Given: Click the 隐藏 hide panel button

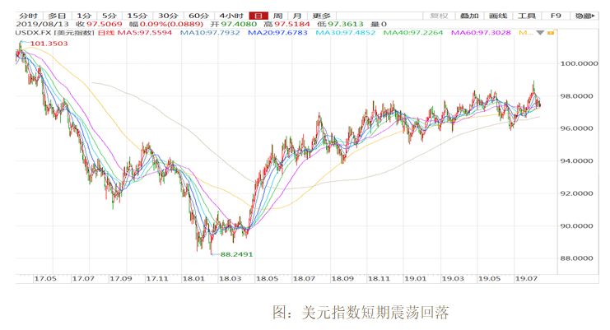Looking at the screenshot, I should [x=584, y=16].
